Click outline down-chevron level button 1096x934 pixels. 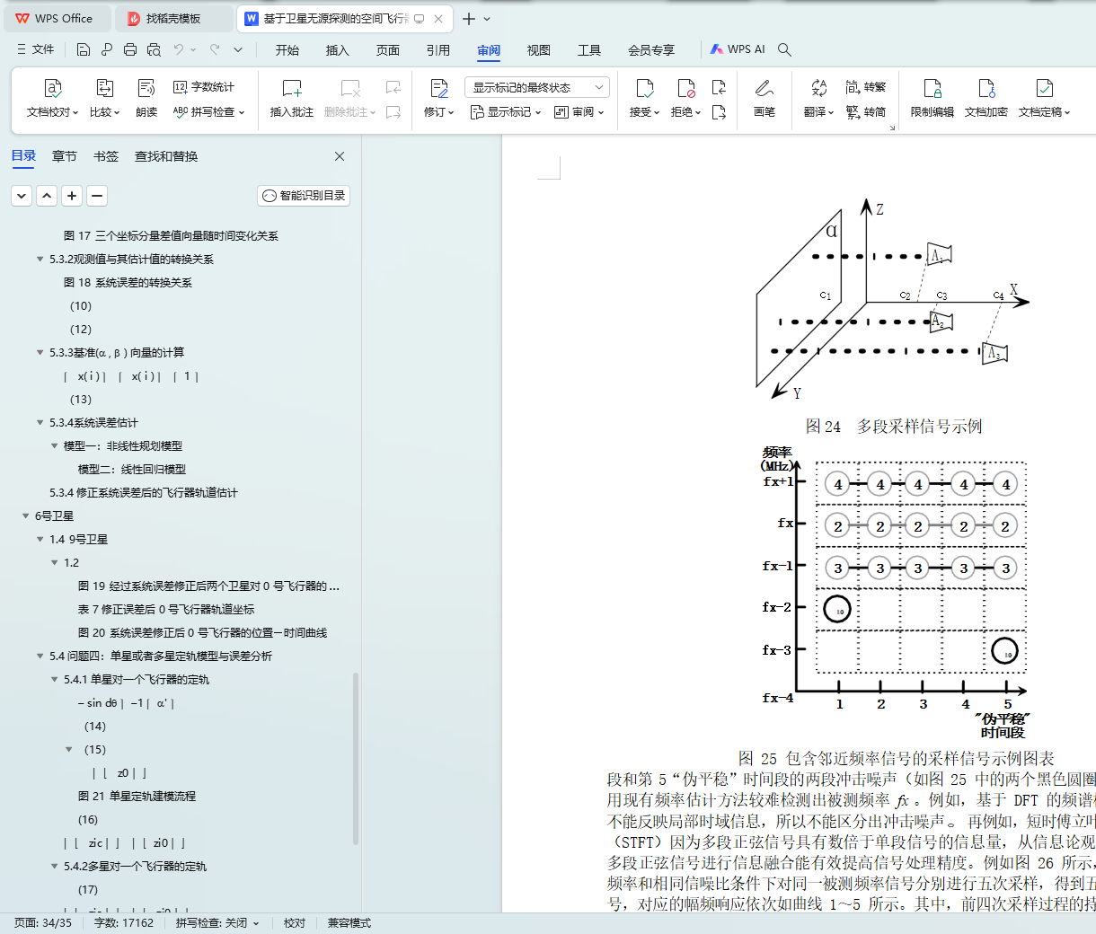pyautogui.click(x=22, y=196)
